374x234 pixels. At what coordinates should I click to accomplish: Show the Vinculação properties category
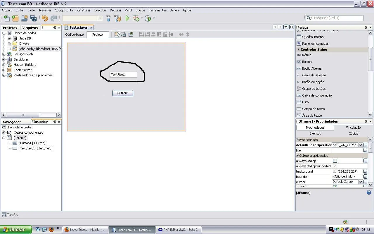pyautogui.click(x=353, y=128)
